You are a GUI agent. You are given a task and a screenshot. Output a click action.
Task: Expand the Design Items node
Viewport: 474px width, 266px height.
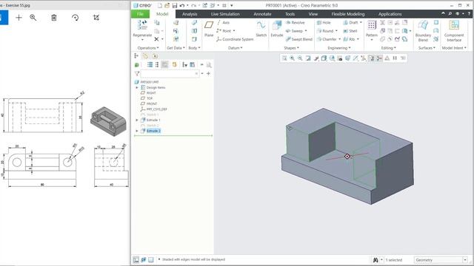(x=136, y=87)
